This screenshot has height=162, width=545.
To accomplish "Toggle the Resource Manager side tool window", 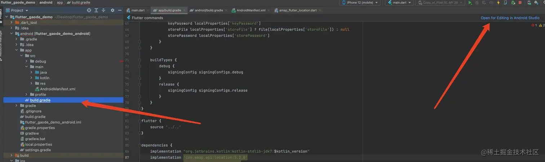I will [x=1, y=46].
